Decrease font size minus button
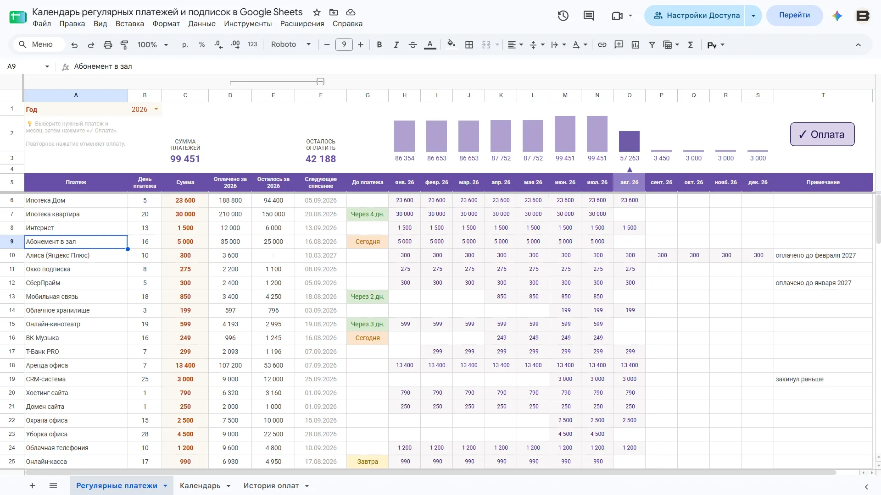Viewport: 881px width, 495px height. pos(327,45)
